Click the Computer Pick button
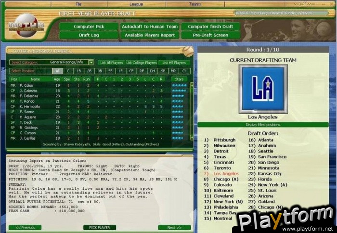This screenshot has width=337, height=233. point(89,26)
